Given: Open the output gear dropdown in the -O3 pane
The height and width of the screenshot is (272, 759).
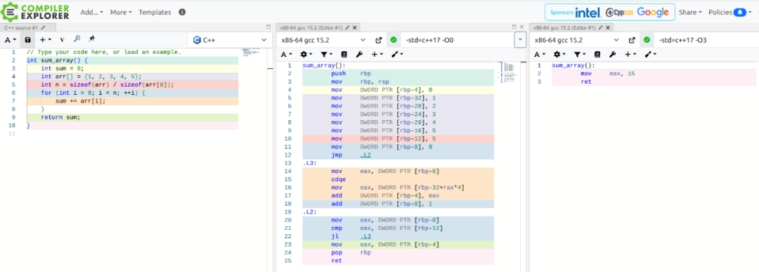Looking at the screenshot, I should coord(559,55).
